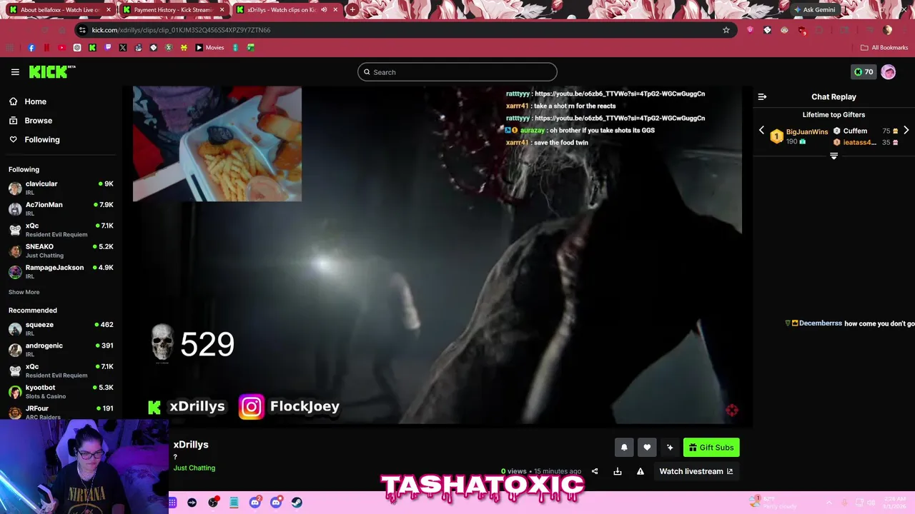The width and height of the screenshot is (915, 514).
Task: Open SNEAKO channel in Following list
Action: 61,251
